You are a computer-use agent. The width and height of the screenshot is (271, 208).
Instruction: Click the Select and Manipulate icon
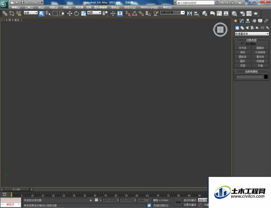tap(113, 14)
